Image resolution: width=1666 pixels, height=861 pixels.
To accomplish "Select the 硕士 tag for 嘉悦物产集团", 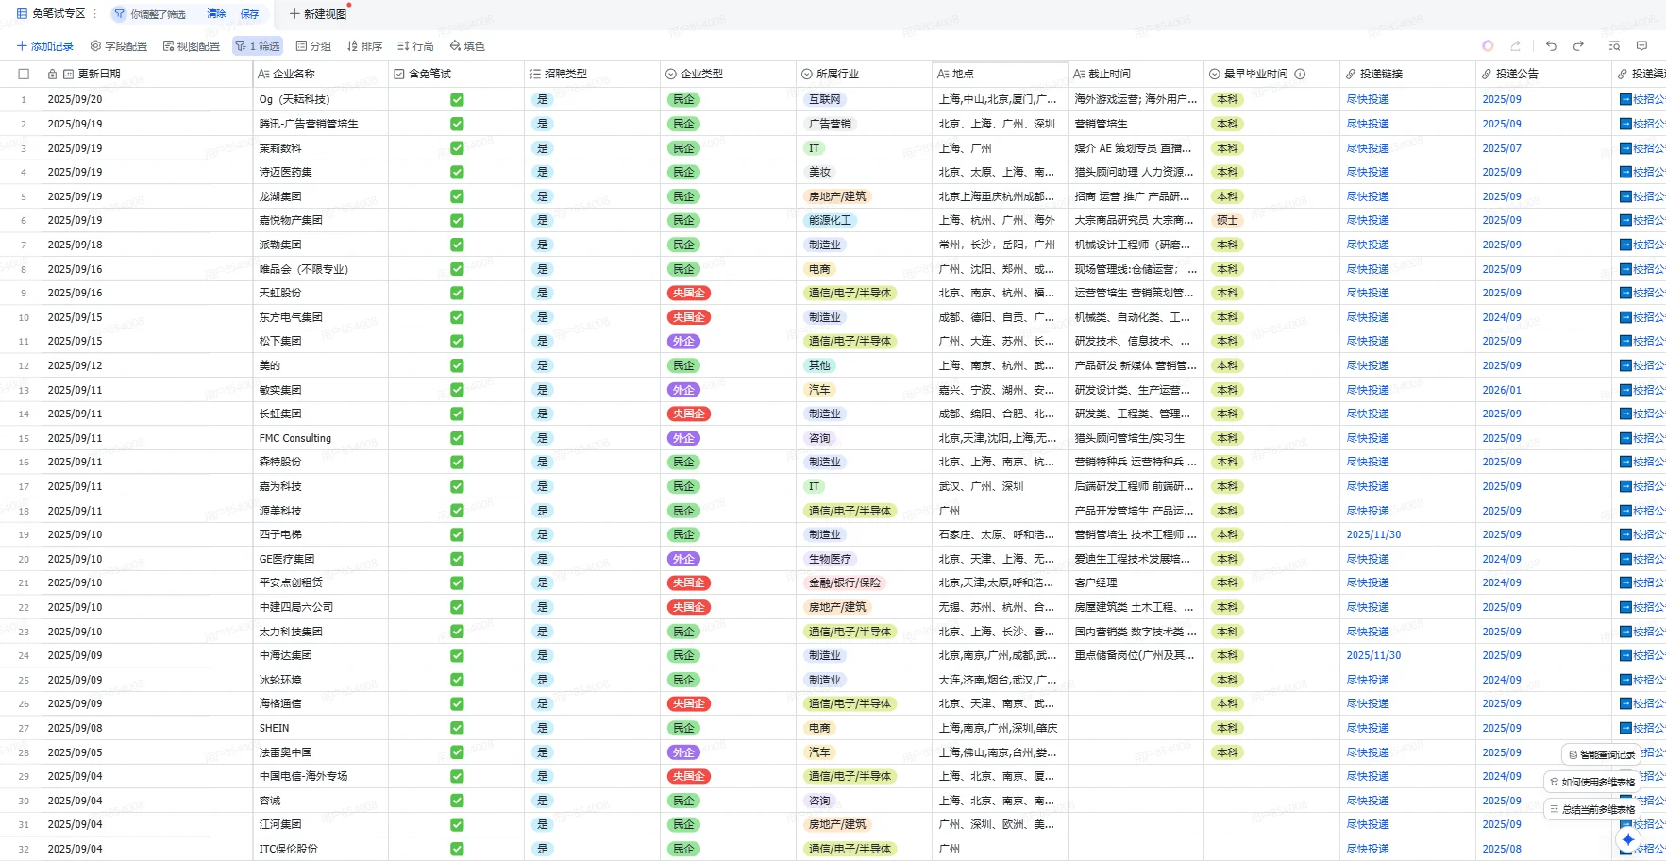I will click(x=1227, y=220).
